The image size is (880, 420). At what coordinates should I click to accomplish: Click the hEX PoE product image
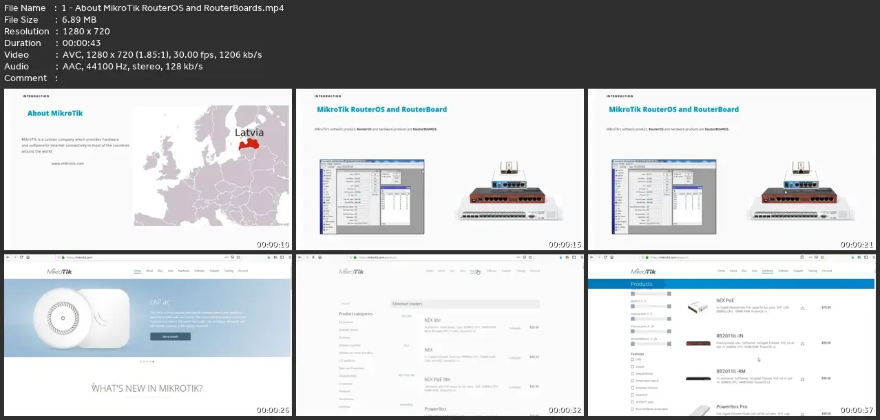[x=698, y=308]
